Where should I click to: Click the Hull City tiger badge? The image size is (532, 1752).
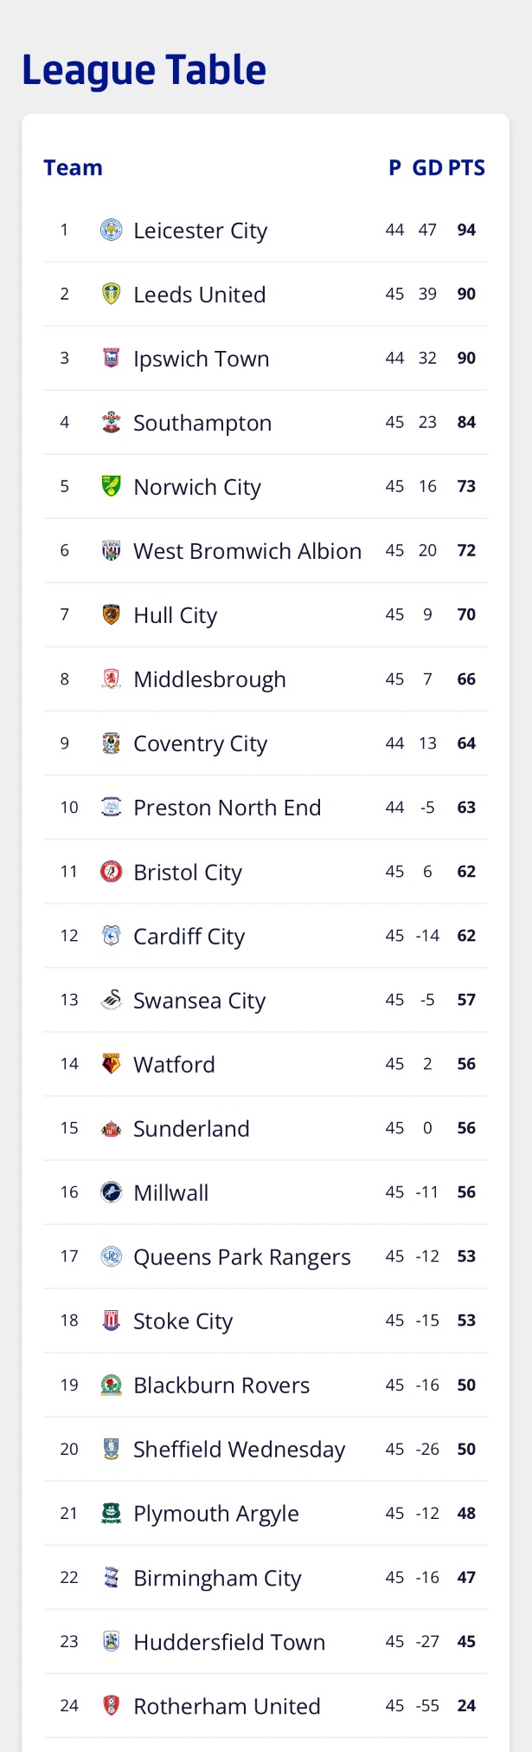112,614
